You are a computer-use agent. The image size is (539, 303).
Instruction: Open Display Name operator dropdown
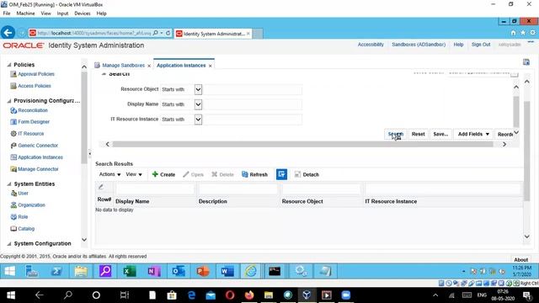click(198, 104)
